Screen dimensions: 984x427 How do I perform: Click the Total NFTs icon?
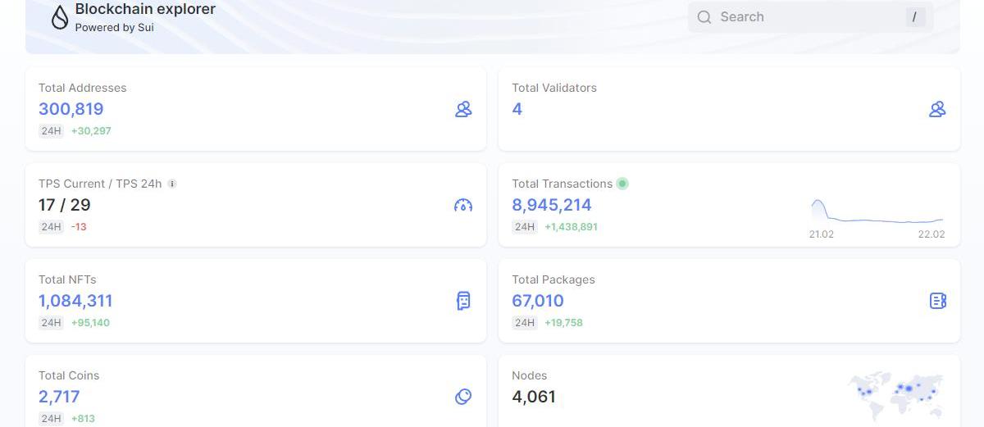pyautogui.click(x=463, y=301)
